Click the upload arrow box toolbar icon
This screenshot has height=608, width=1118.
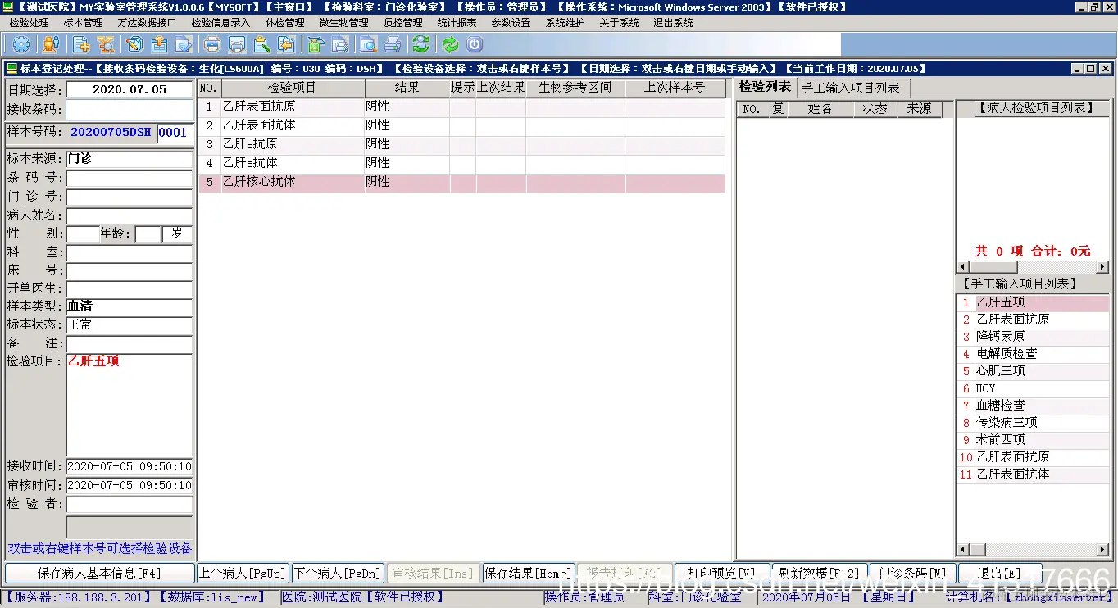(159, 44)
